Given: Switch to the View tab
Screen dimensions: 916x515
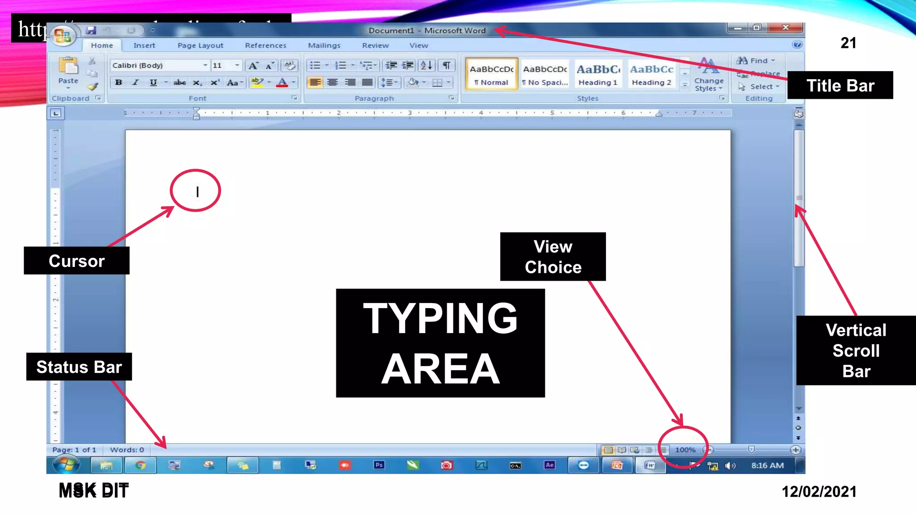Looking at the screenshot, I should click(419, 45).
